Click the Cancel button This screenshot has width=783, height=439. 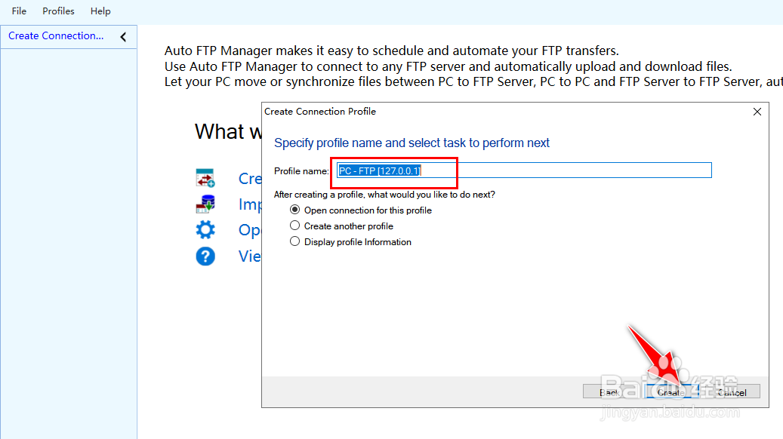(732, 392)
